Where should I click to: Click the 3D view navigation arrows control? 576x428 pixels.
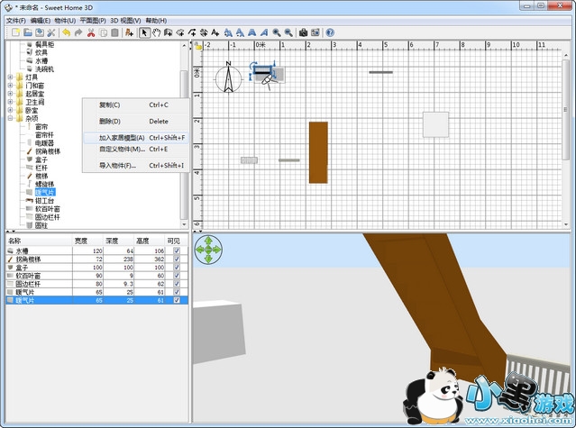point(208,250)
